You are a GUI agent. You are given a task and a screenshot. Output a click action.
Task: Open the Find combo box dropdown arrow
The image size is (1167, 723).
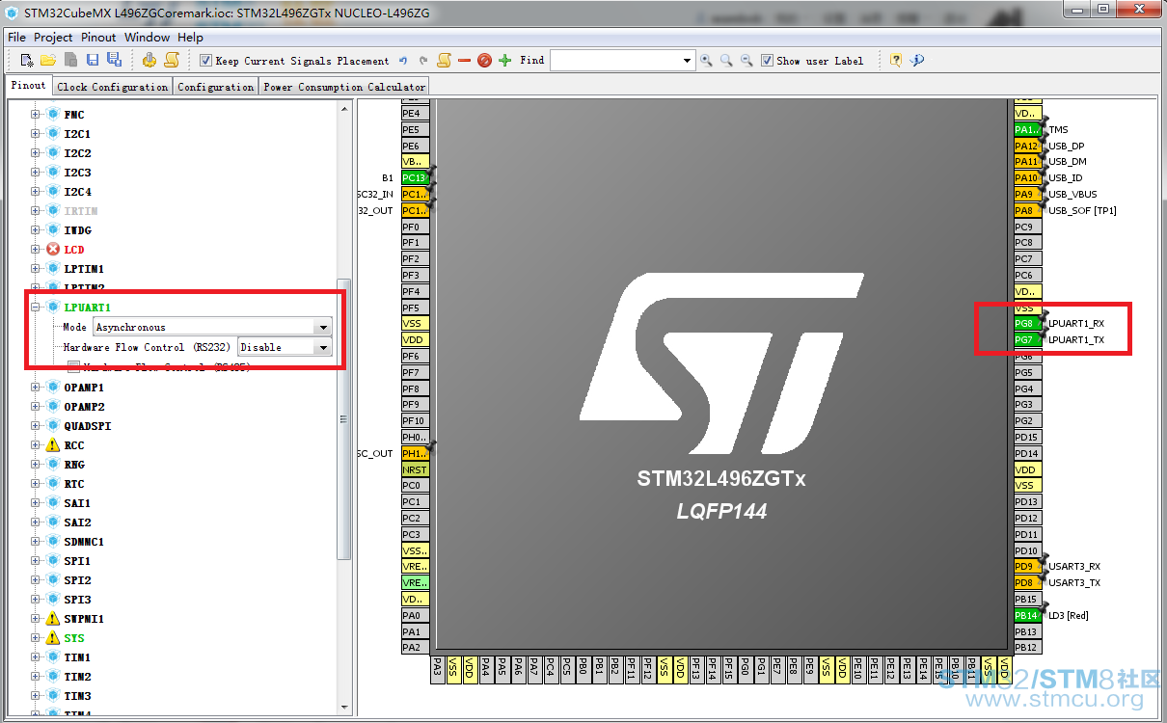click(687, 60)
